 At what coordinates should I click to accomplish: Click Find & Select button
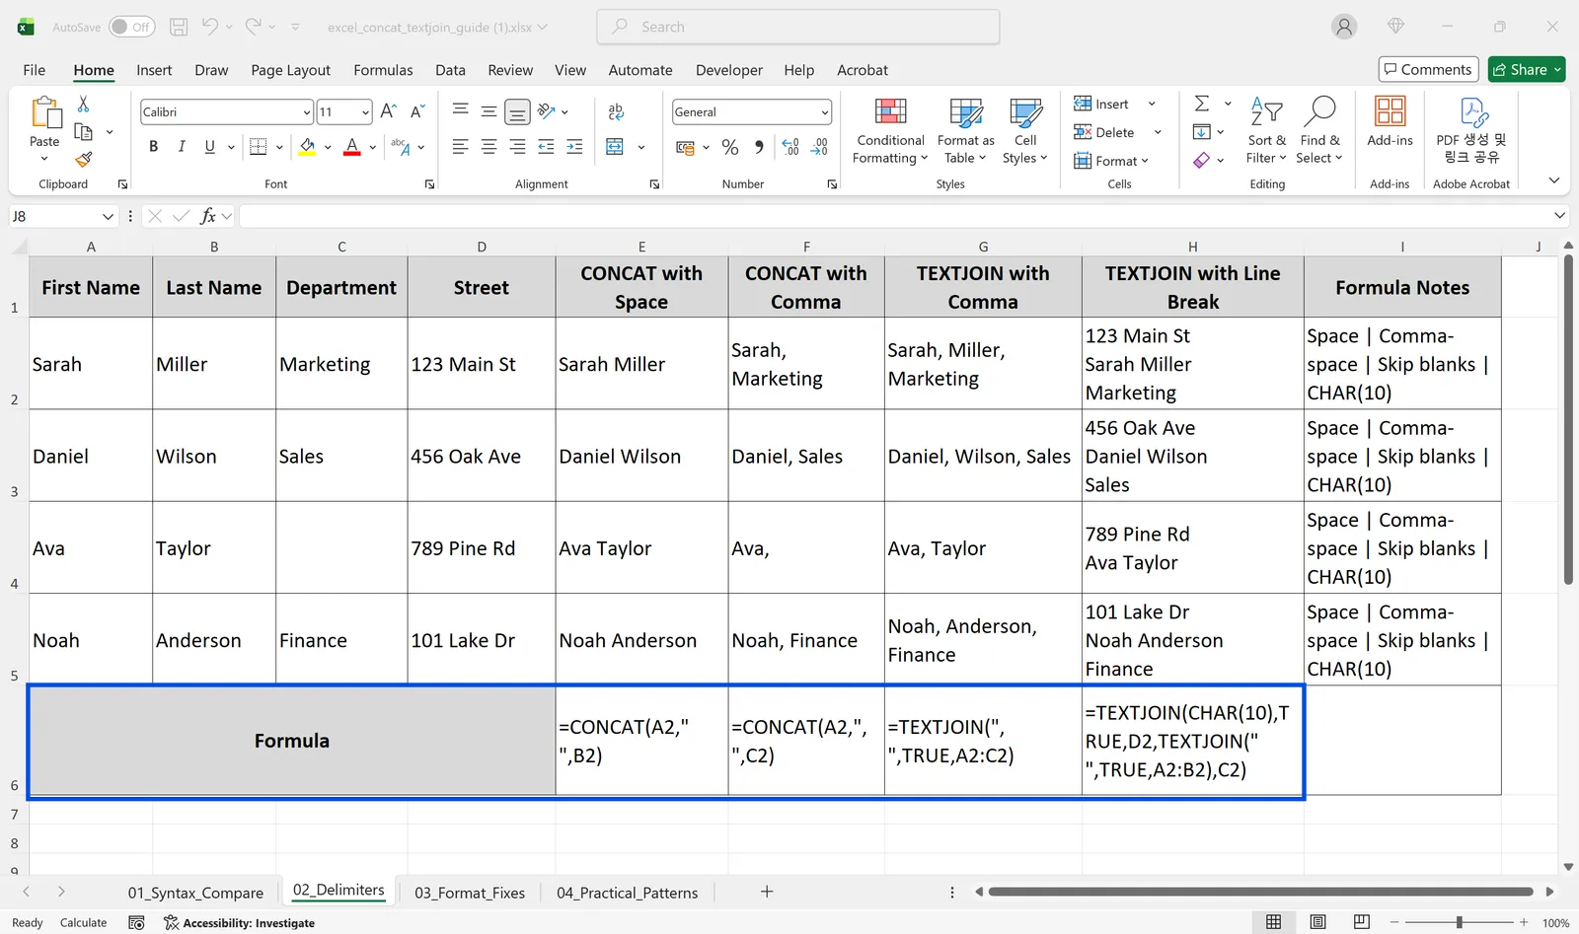coord(1319,130)
